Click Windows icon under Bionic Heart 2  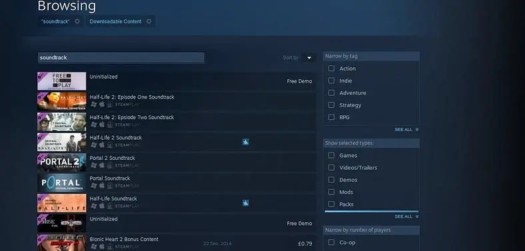[94, 246]
